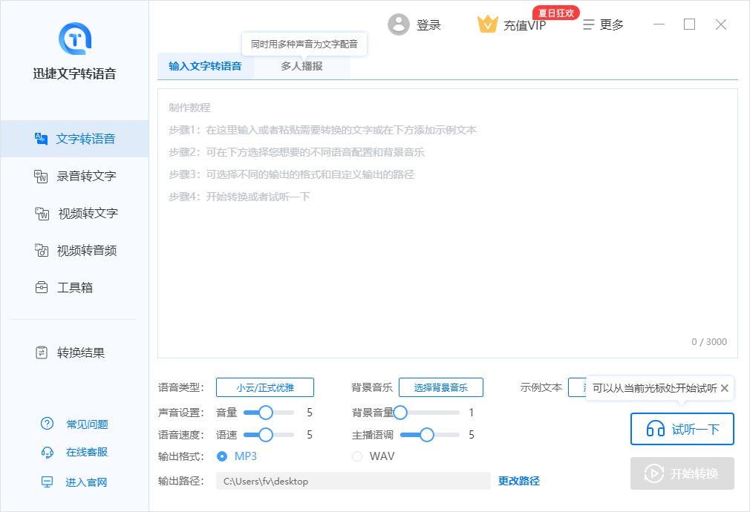
Task: Open the 录音转文字 tool
Action: click(x=74, y=176)
